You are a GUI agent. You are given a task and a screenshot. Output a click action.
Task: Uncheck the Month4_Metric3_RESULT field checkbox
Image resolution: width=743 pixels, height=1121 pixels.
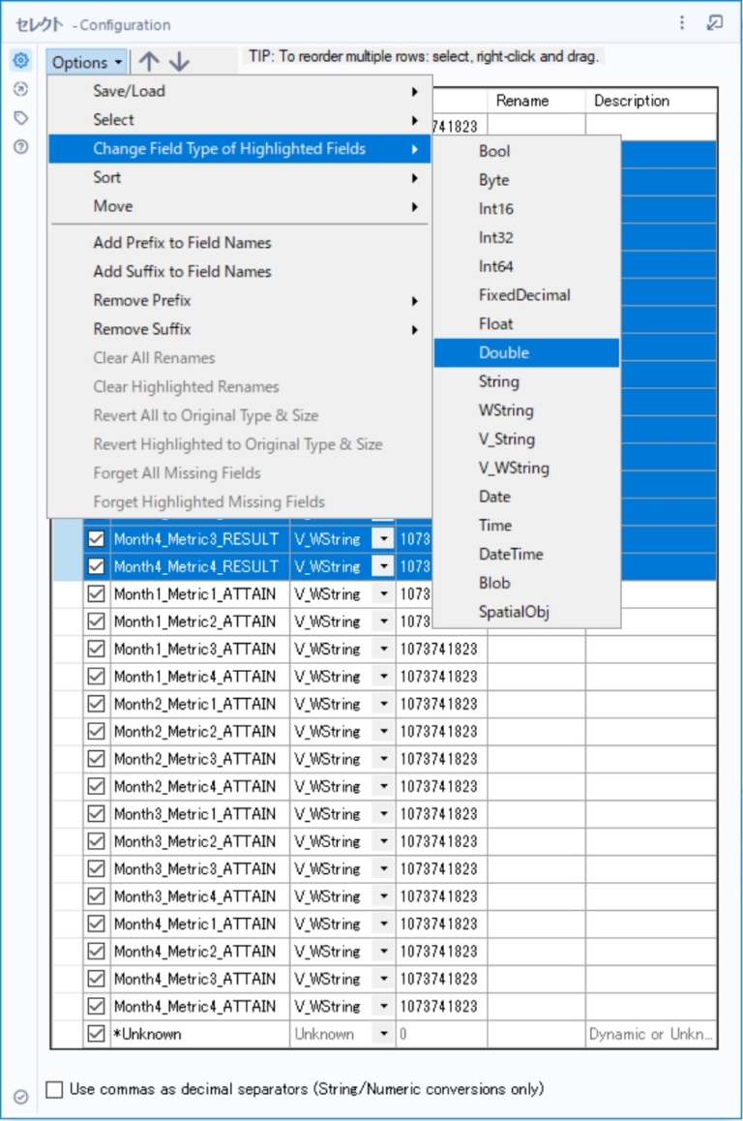[x=96, y=539]
